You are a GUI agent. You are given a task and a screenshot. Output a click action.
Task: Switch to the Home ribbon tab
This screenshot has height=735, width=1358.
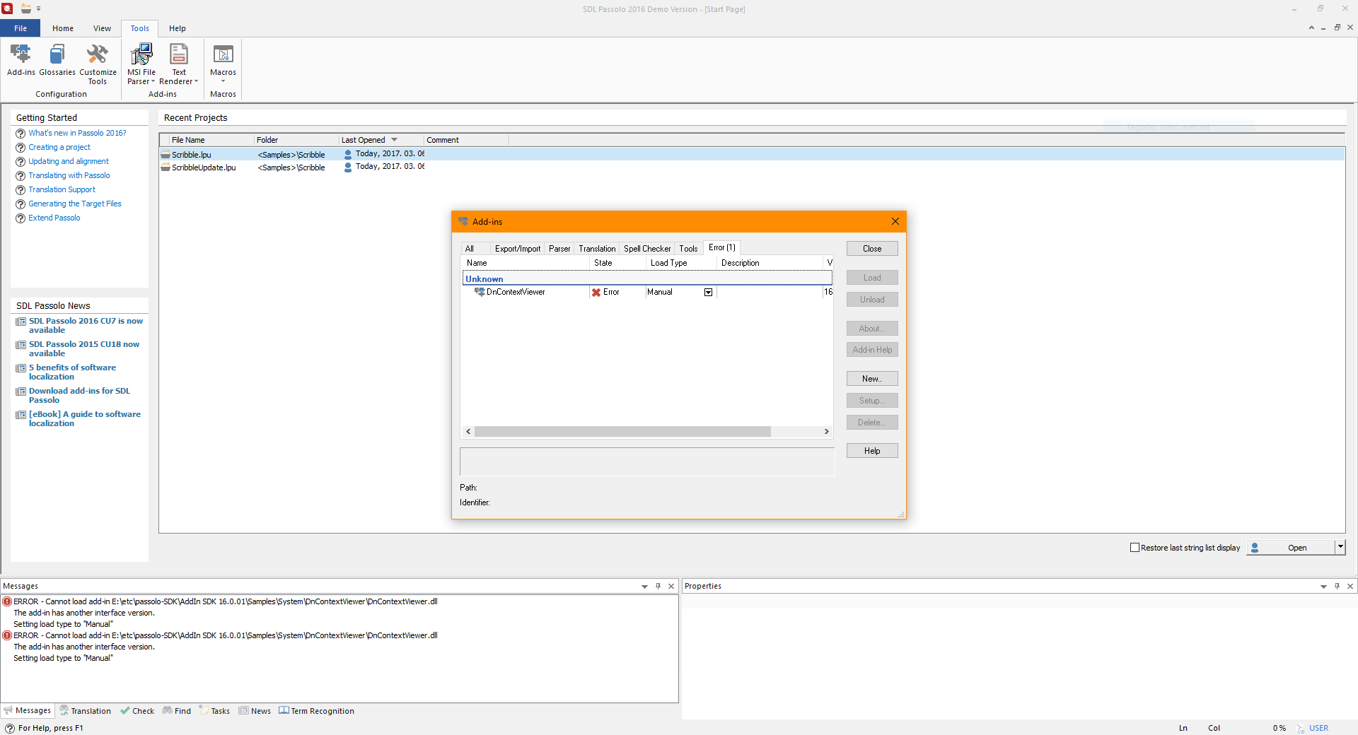63,28
